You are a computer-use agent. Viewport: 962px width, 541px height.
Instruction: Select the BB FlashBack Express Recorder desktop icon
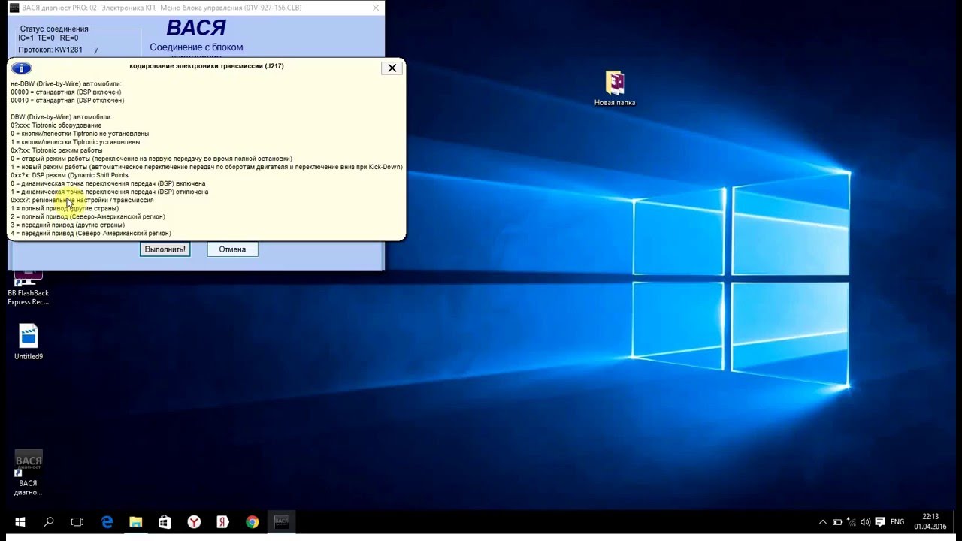(x=29, y=288)
